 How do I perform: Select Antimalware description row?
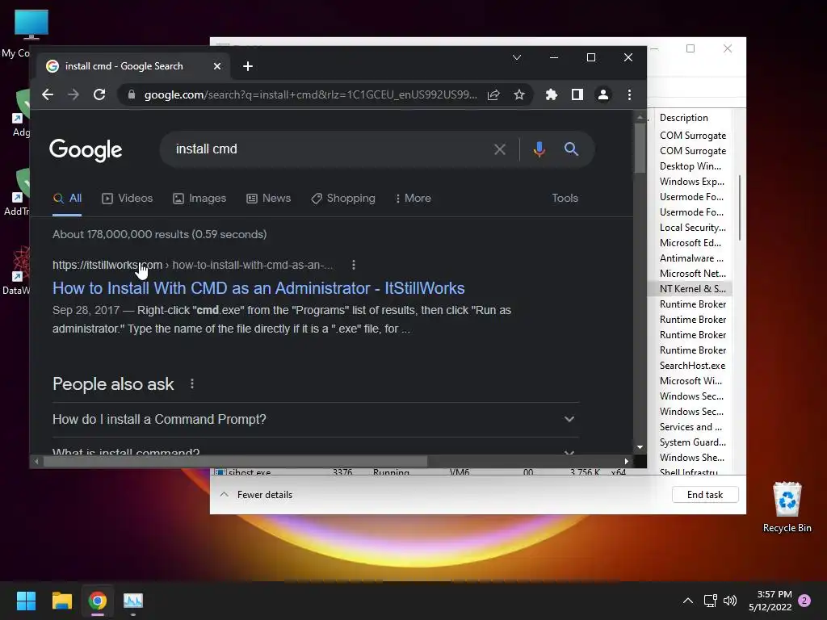[x=691, y=258]
